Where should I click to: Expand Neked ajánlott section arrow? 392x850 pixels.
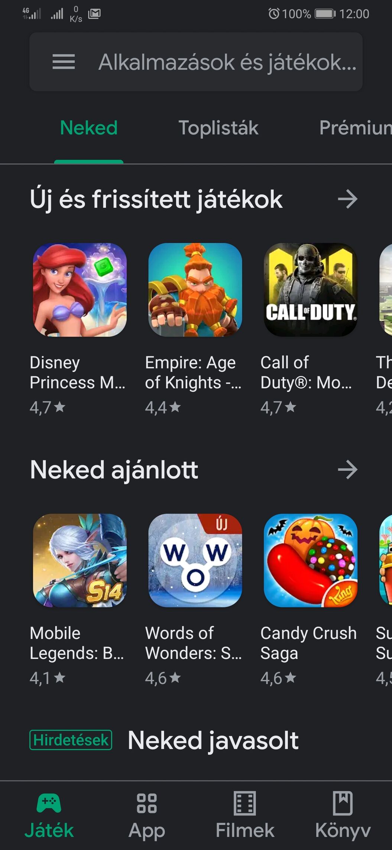tap(347, 470)
